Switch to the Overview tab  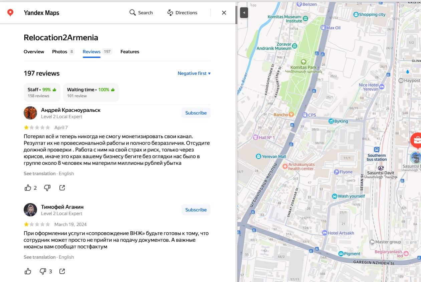point(34,52)
